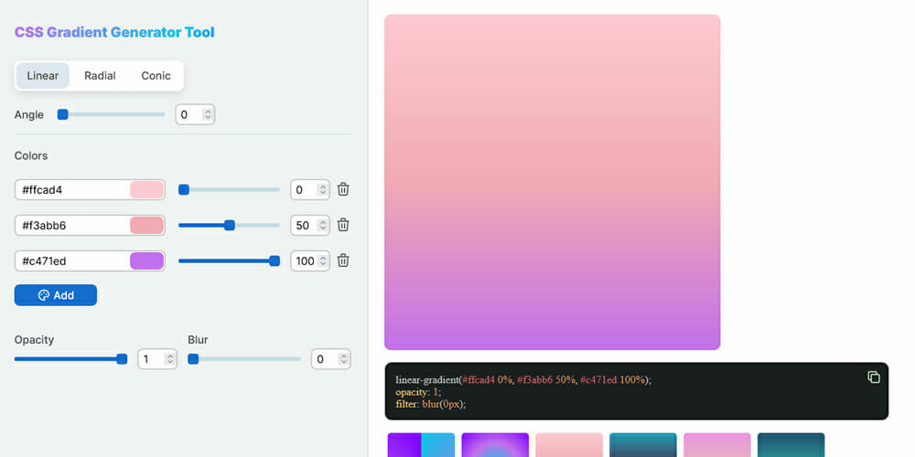This screenshot has width=915, height=457.
Task: Click the #ffcad4 hex input field
Action: pos(73,190)
